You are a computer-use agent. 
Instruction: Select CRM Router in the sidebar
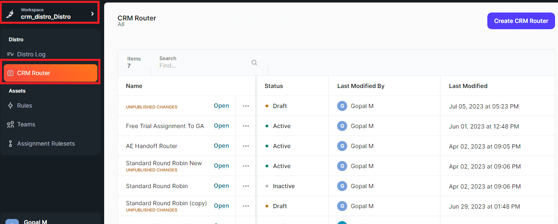pos(50,73)
